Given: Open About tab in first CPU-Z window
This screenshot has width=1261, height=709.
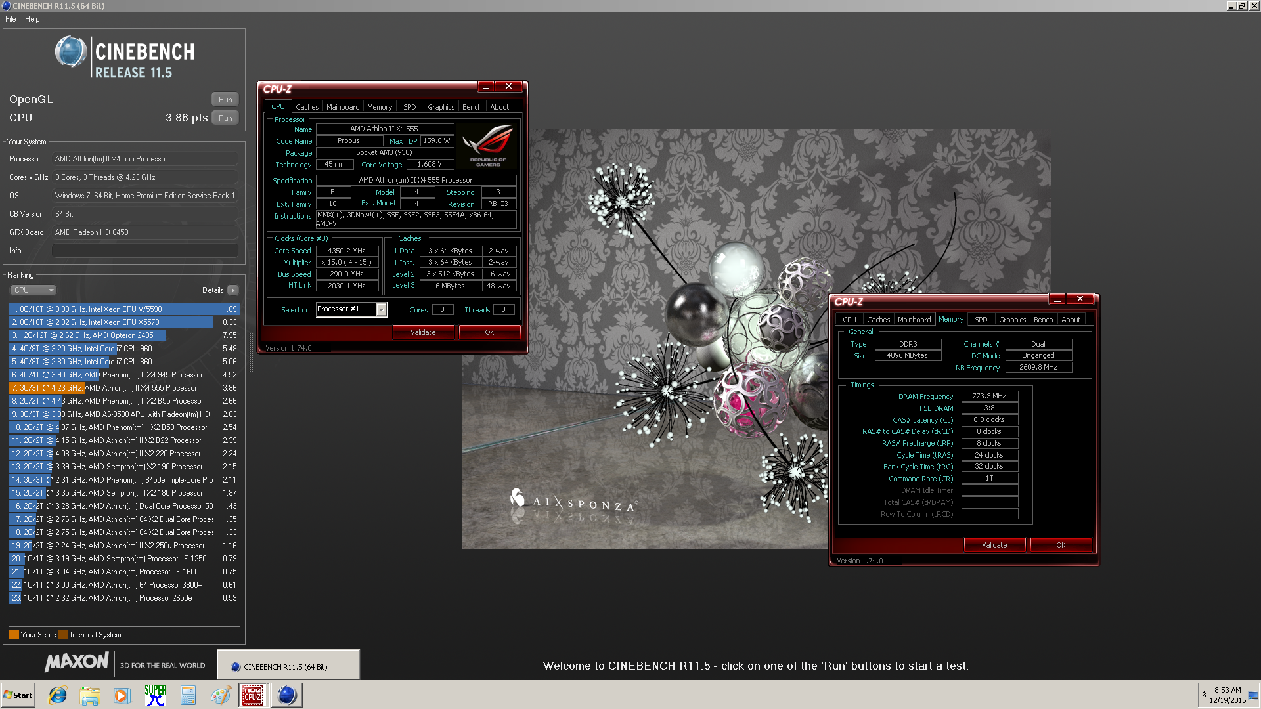Looking at the screenshot, I should coord(499,107).
